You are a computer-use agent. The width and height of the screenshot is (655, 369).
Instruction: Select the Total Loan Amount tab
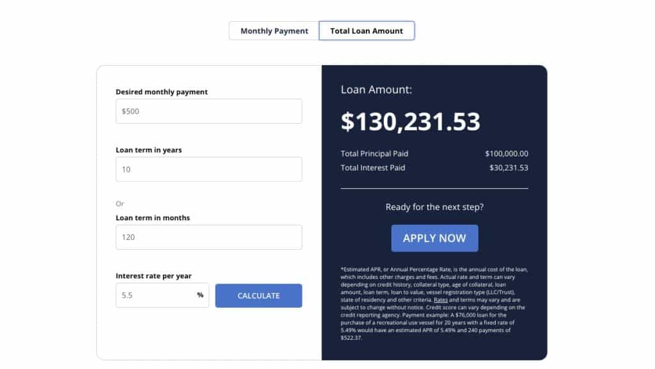pyautogui.click(x=367, y=30)
